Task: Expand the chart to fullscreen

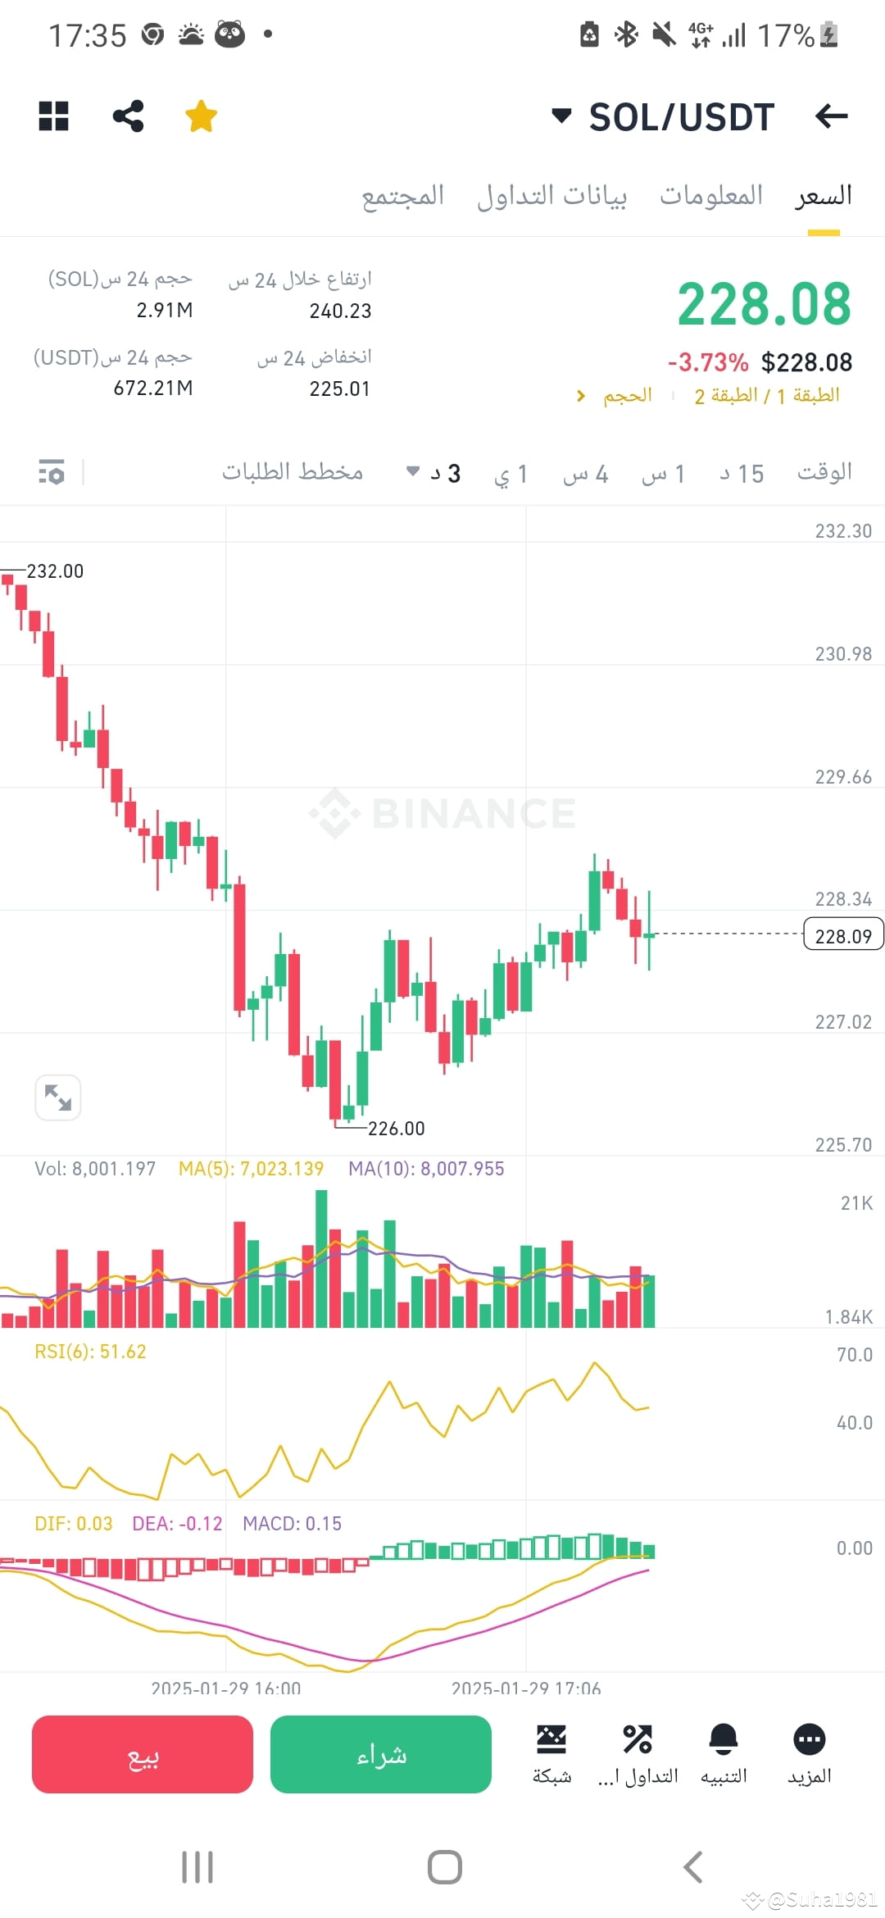Action: pyautogui.click(x=58, y=1096)
